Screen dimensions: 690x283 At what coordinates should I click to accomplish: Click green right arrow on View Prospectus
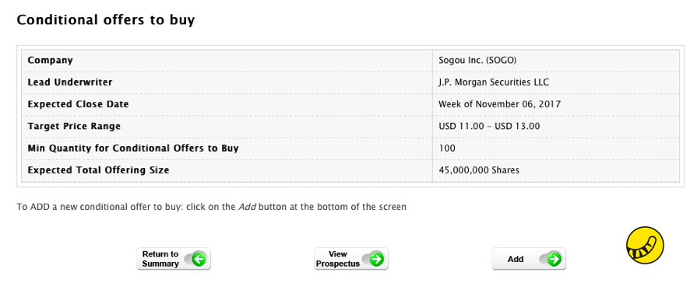click(376, 259)
